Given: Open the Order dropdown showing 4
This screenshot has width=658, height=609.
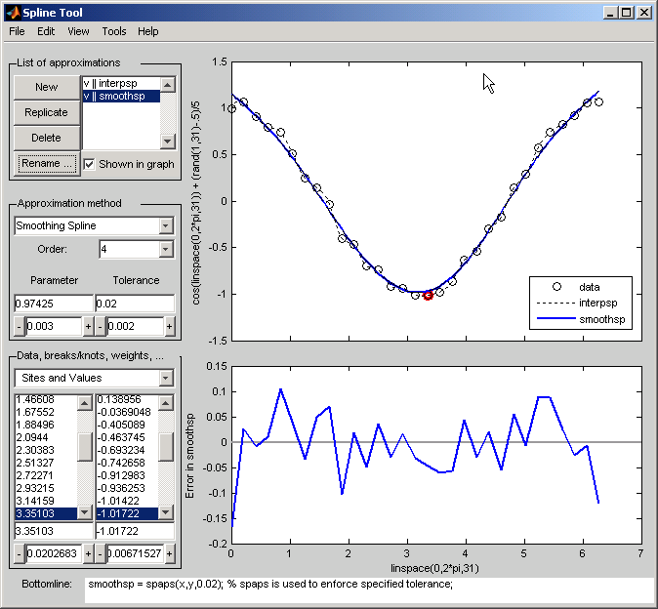Looking at the screenshot, I should (165, 249).
